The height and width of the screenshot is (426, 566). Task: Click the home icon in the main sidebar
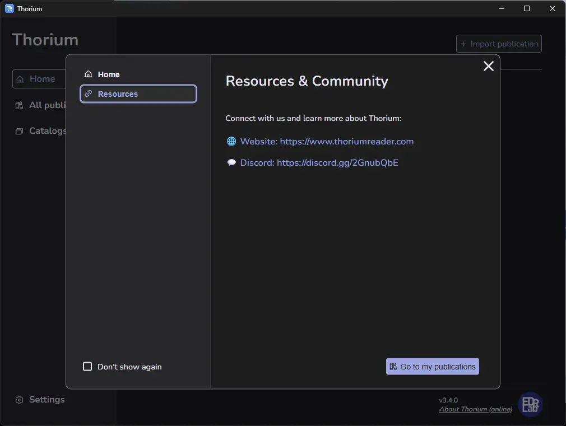point(20,79)
